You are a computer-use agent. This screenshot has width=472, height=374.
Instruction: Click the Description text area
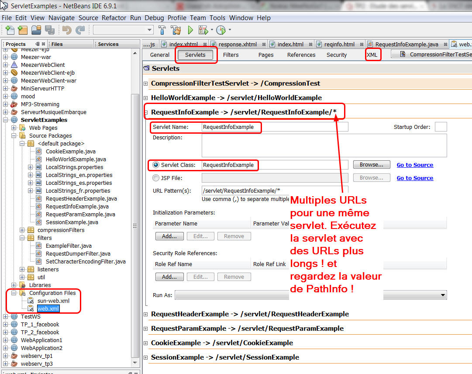pos(324,145)
